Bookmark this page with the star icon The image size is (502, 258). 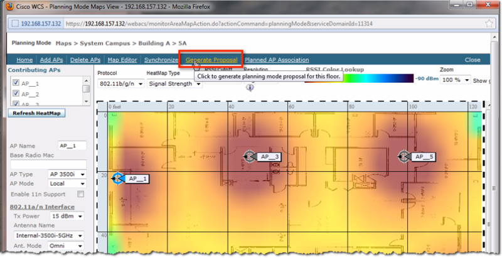click(489, 24)
